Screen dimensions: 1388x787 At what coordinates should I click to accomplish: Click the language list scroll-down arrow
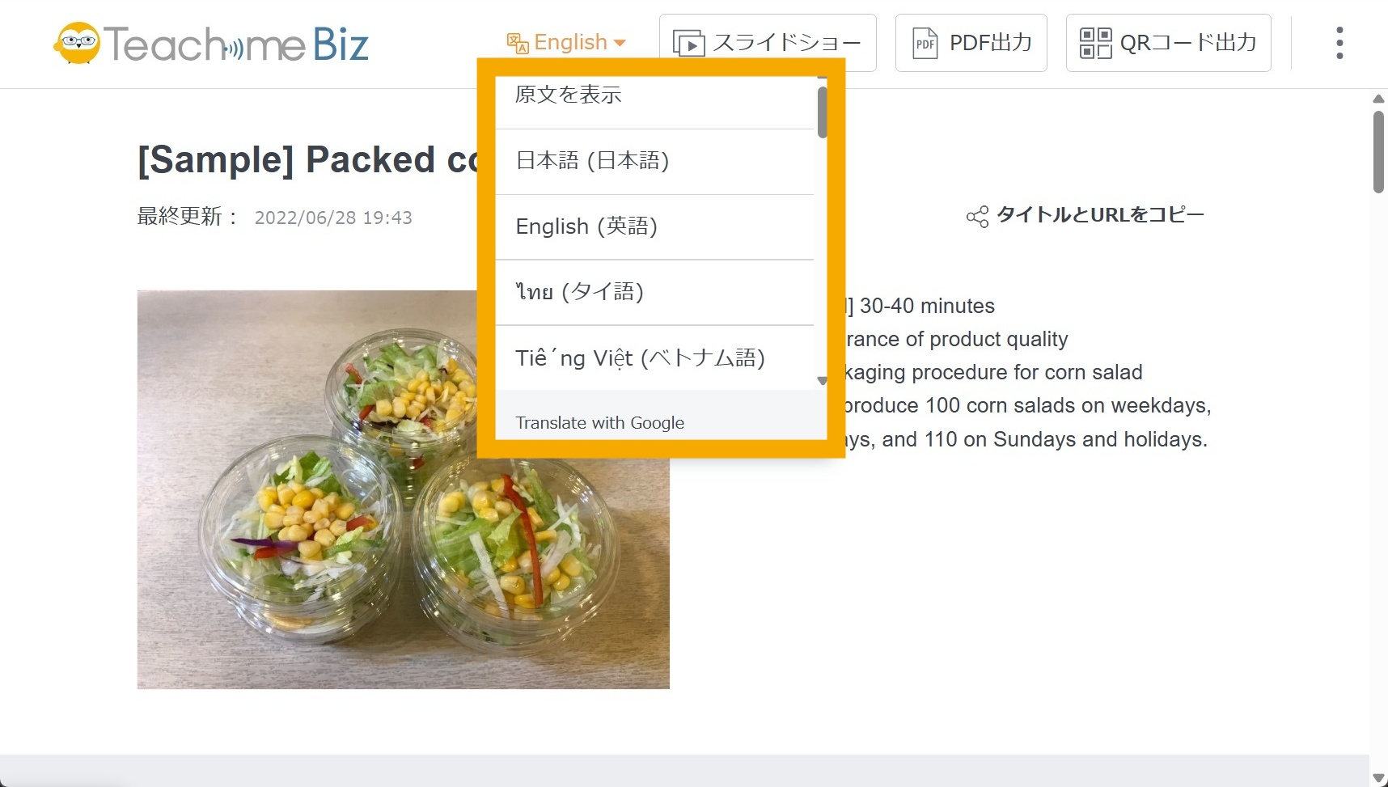coord(822,381)
